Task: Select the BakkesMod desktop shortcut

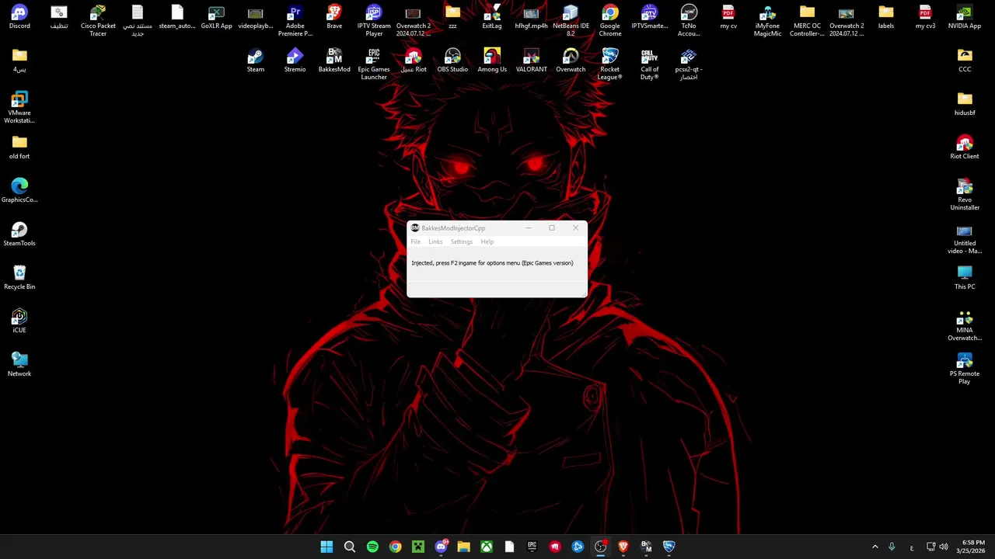Action: click(334, 61)
